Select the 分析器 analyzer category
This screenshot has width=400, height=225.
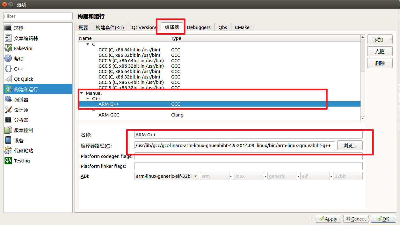pyautogui.click(x=38, y=120)
